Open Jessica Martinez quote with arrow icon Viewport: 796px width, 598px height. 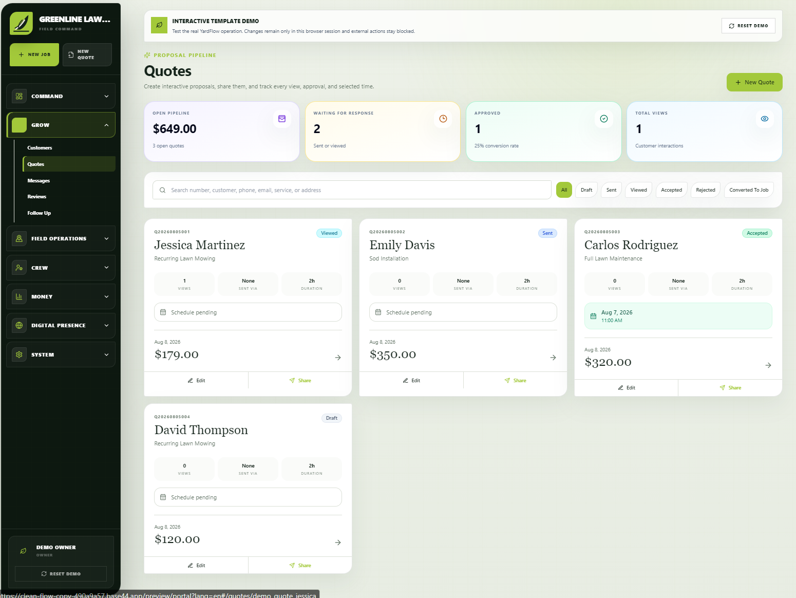point(338,358)
